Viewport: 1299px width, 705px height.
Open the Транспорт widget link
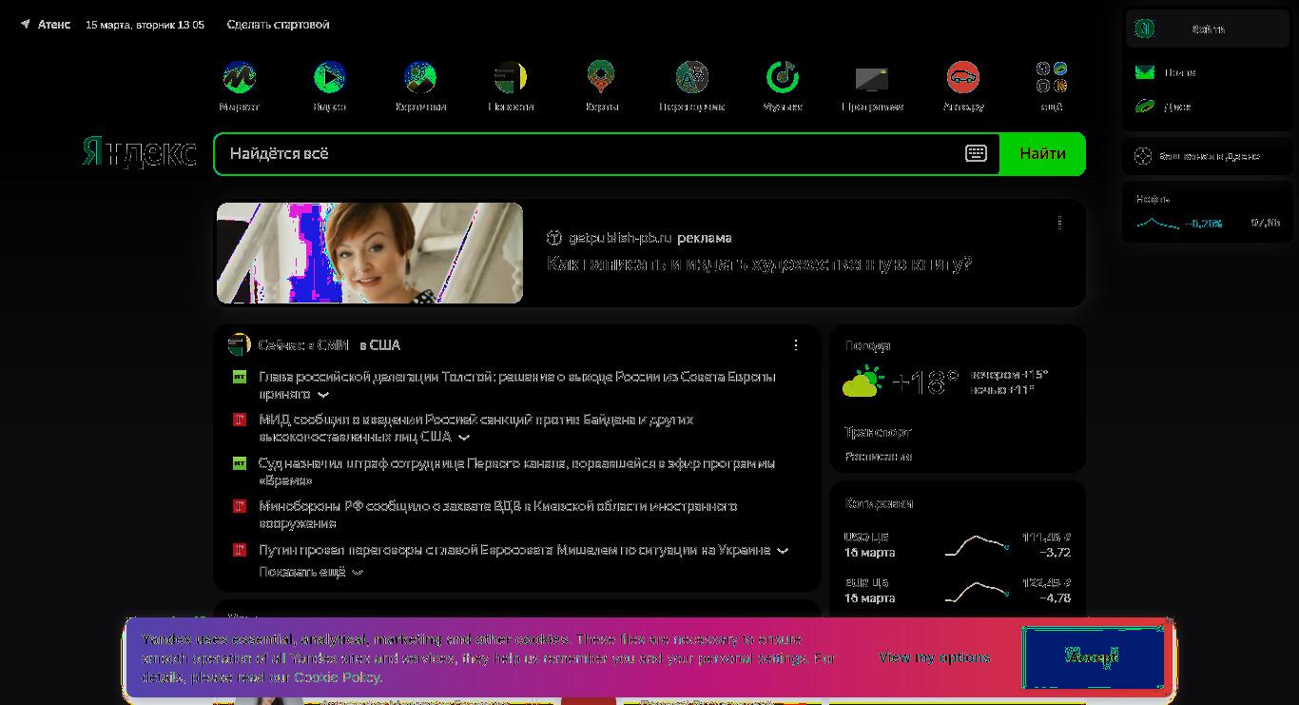click(878, 432)
